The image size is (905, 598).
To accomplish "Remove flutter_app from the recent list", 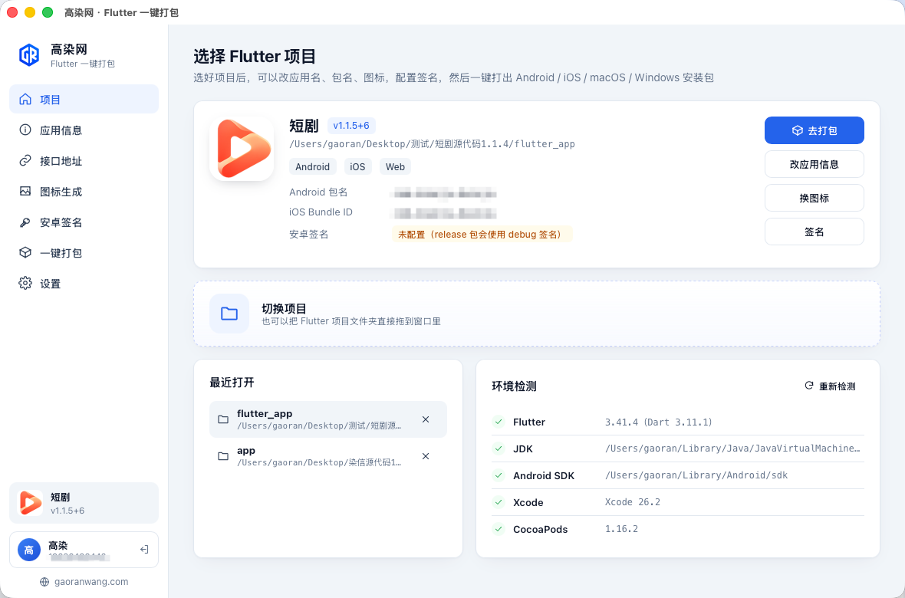I will pyautogui.click(x=426, y=419).
